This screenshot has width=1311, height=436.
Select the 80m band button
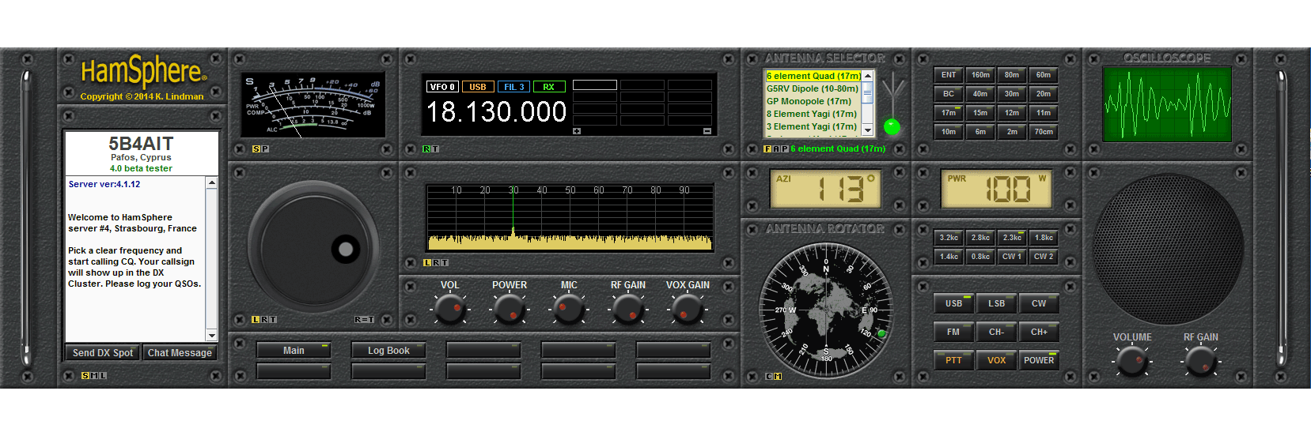[x=1012, y=75]
